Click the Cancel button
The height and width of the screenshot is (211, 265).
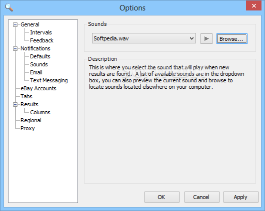pos(202,197)
